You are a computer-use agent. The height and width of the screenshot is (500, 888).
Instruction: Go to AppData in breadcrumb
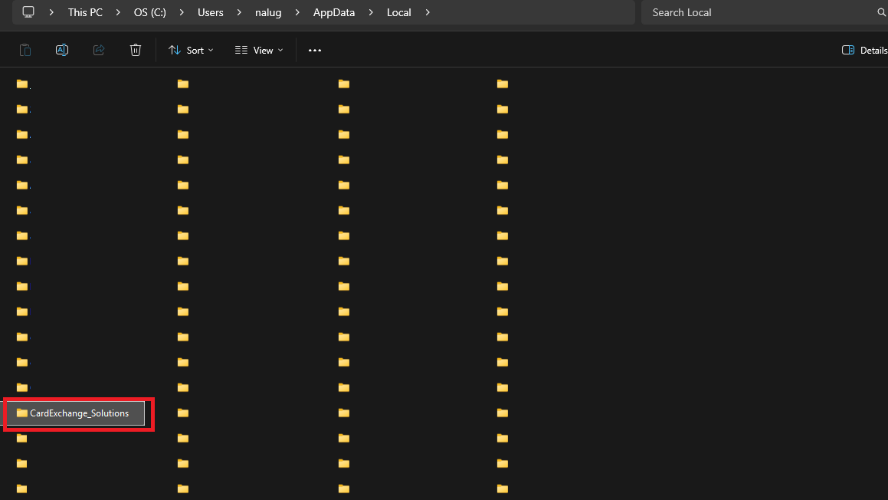pos(333,12)
